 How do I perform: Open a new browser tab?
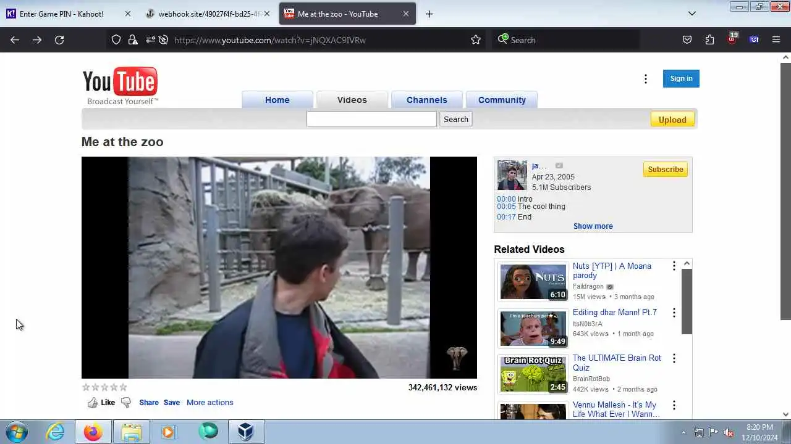tap(429, 14)
